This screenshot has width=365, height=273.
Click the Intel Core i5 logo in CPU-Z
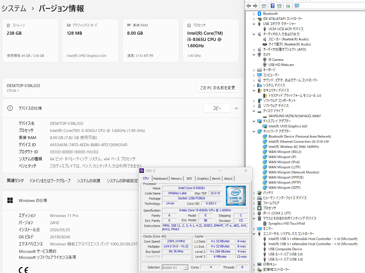click(236, 196)
